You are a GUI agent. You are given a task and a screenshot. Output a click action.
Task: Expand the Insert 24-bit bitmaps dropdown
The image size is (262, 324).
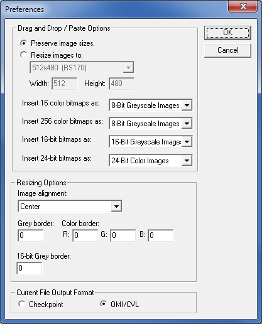[x=151, y=161]
